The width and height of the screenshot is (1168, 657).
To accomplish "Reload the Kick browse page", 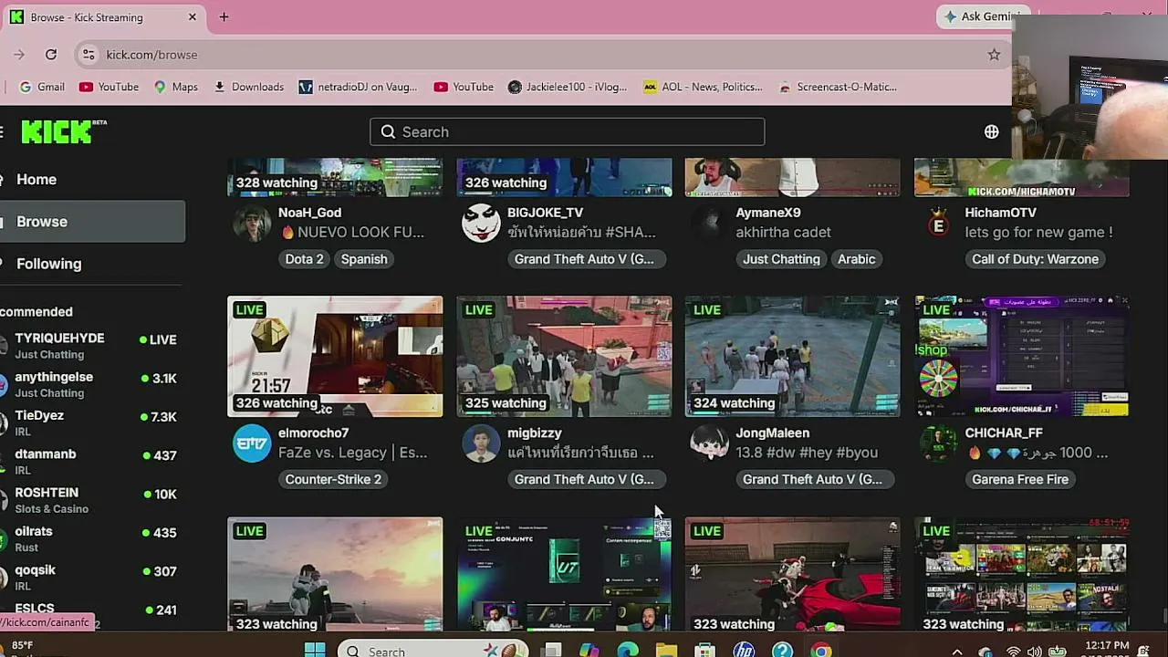I will [x=51, y=55].
